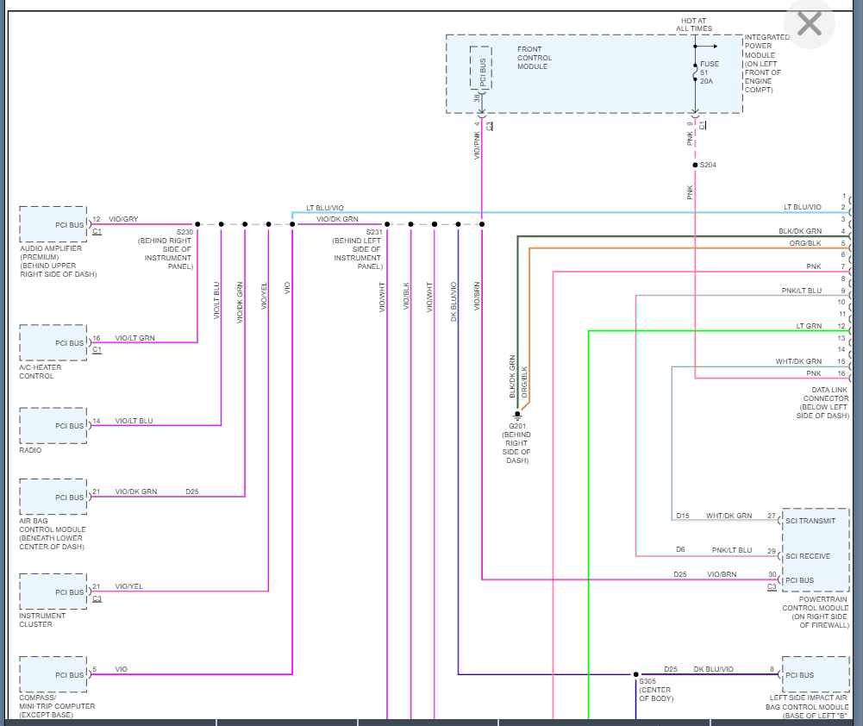Select the RADIO component label
Viewport: 863px width, 726px height.
pos(30,450)
